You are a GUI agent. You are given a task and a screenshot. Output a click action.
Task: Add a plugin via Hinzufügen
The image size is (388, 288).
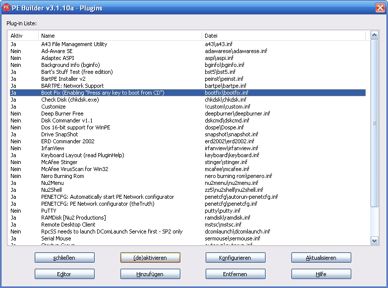coord(150,274)
